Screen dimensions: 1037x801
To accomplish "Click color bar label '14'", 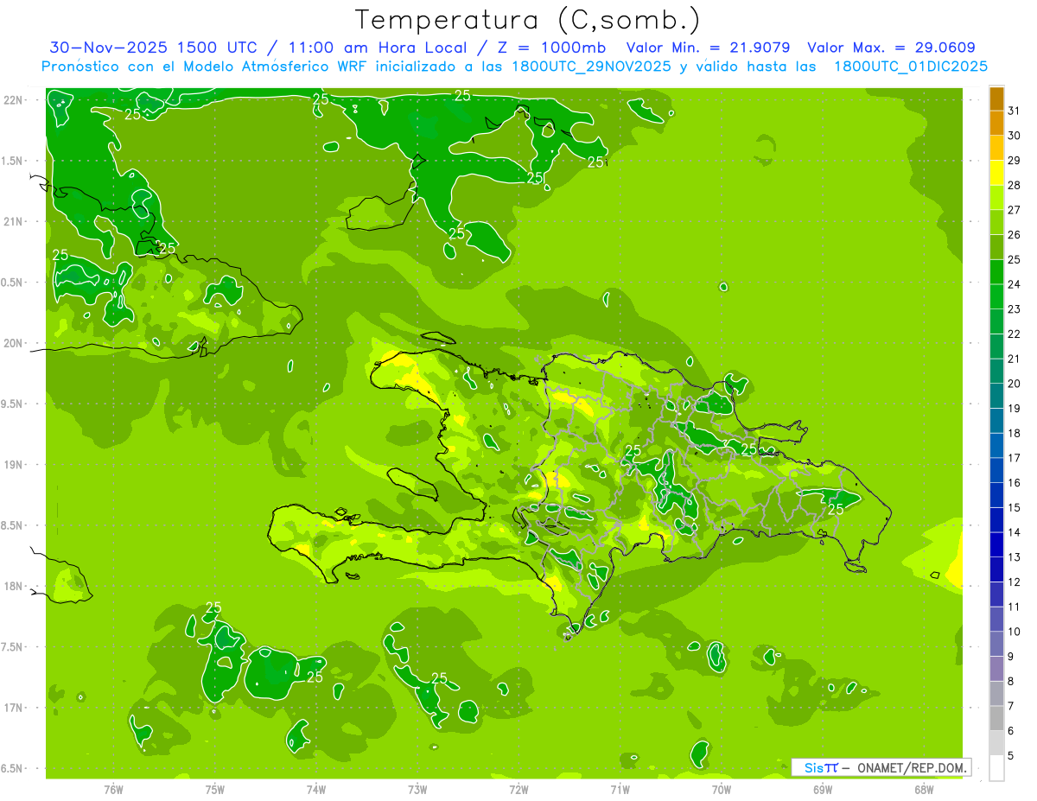I will tap(1015, 532).
